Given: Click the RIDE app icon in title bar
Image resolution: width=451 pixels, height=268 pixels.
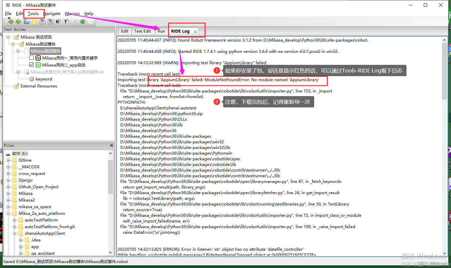Looking at the screenshot, I should pos(8,5).
